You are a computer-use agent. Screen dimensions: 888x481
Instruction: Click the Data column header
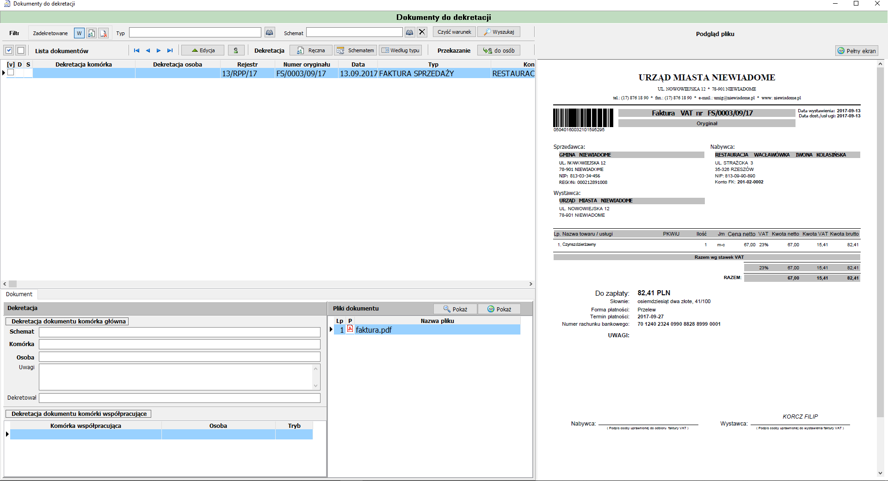pos(358,64)
